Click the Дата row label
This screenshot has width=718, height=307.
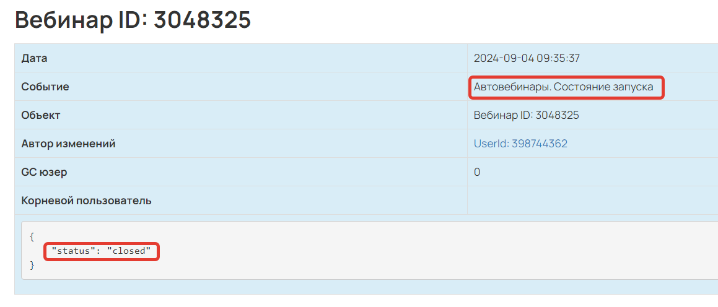[34, 58]
